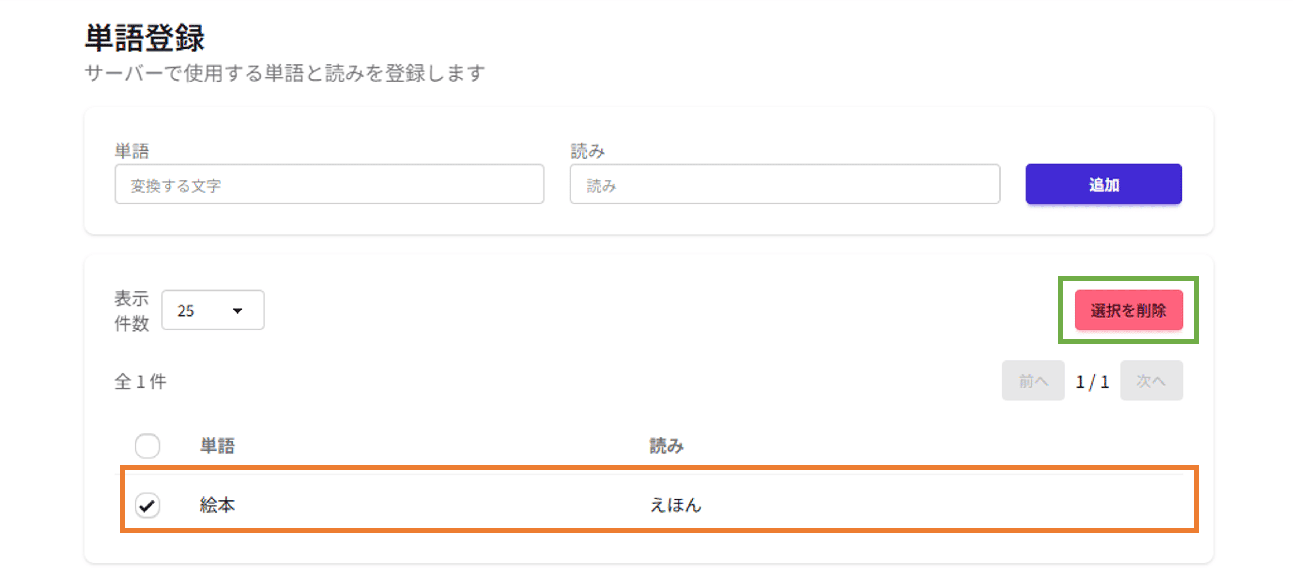Click the dropdown caret arrow beside 25
Image resolution: width=1293 pixels, height=577 pixels.
tap(237, 311)
